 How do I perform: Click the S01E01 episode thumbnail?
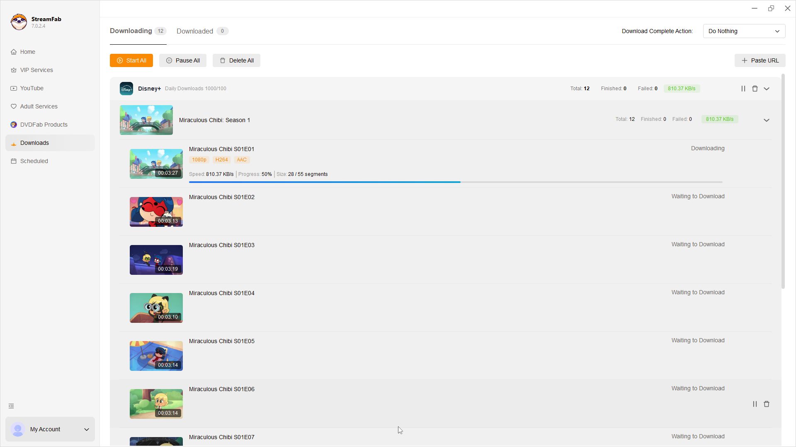(x=156, y=164)
